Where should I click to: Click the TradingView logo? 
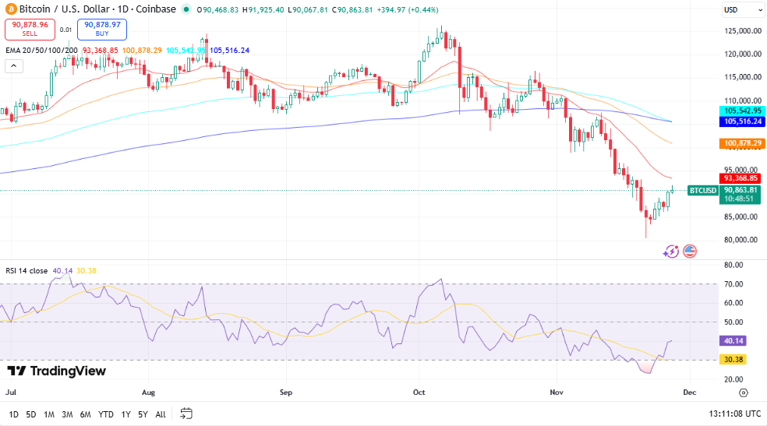(57, 371)
